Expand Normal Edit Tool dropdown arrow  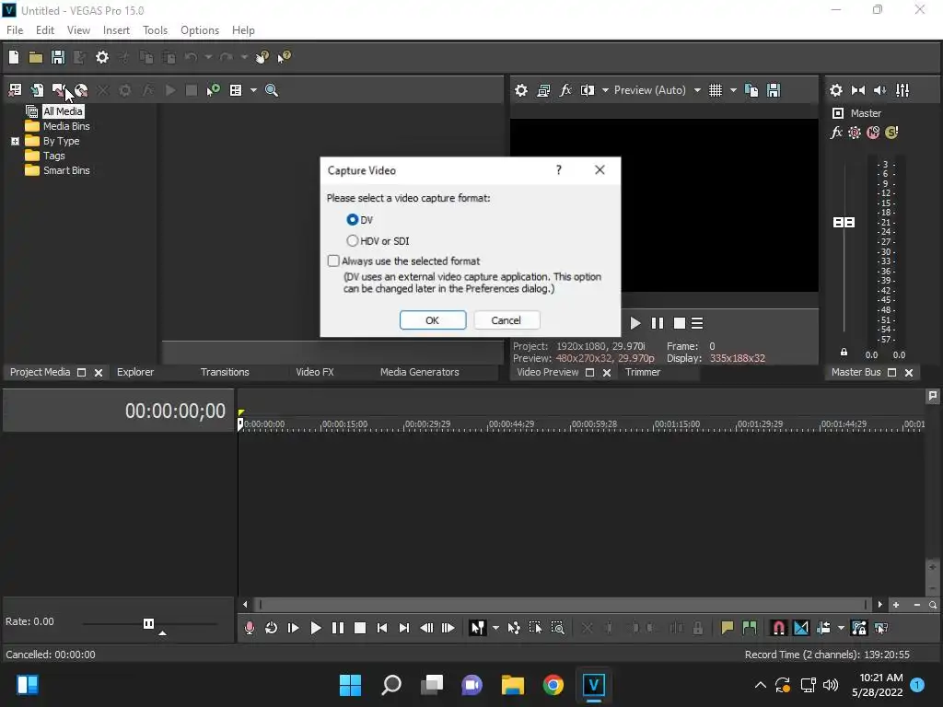click(495, 628)
